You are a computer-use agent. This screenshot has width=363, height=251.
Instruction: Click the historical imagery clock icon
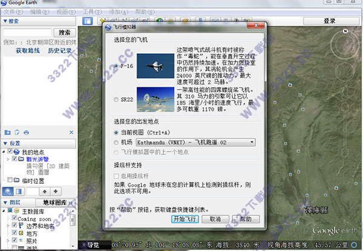160,20
